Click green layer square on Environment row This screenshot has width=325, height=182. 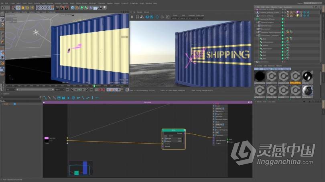pyautogui.click(x=282, y=29)
